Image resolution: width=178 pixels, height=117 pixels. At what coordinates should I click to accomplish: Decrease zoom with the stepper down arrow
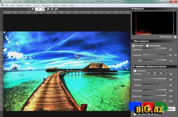[43, 10]
